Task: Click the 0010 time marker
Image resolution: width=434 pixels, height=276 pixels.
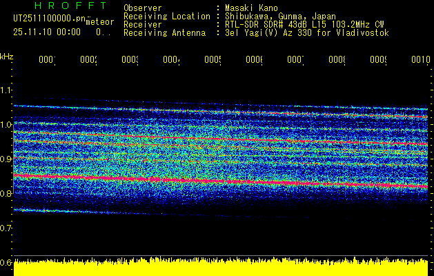Action: [420, 59]
